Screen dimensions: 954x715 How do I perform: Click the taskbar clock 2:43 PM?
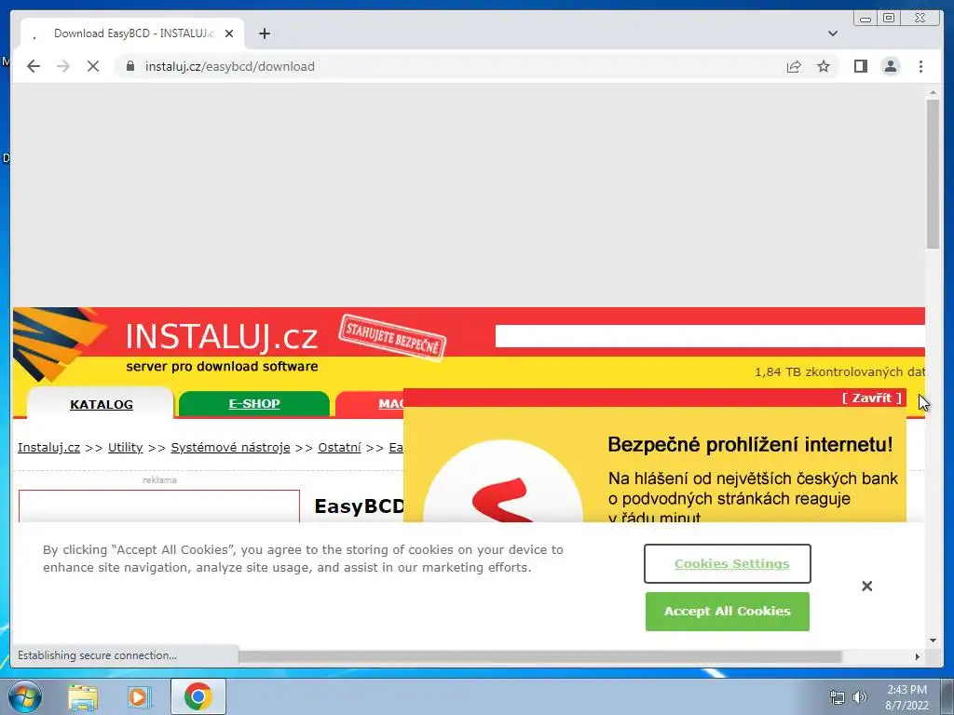[x=906, y=690]
